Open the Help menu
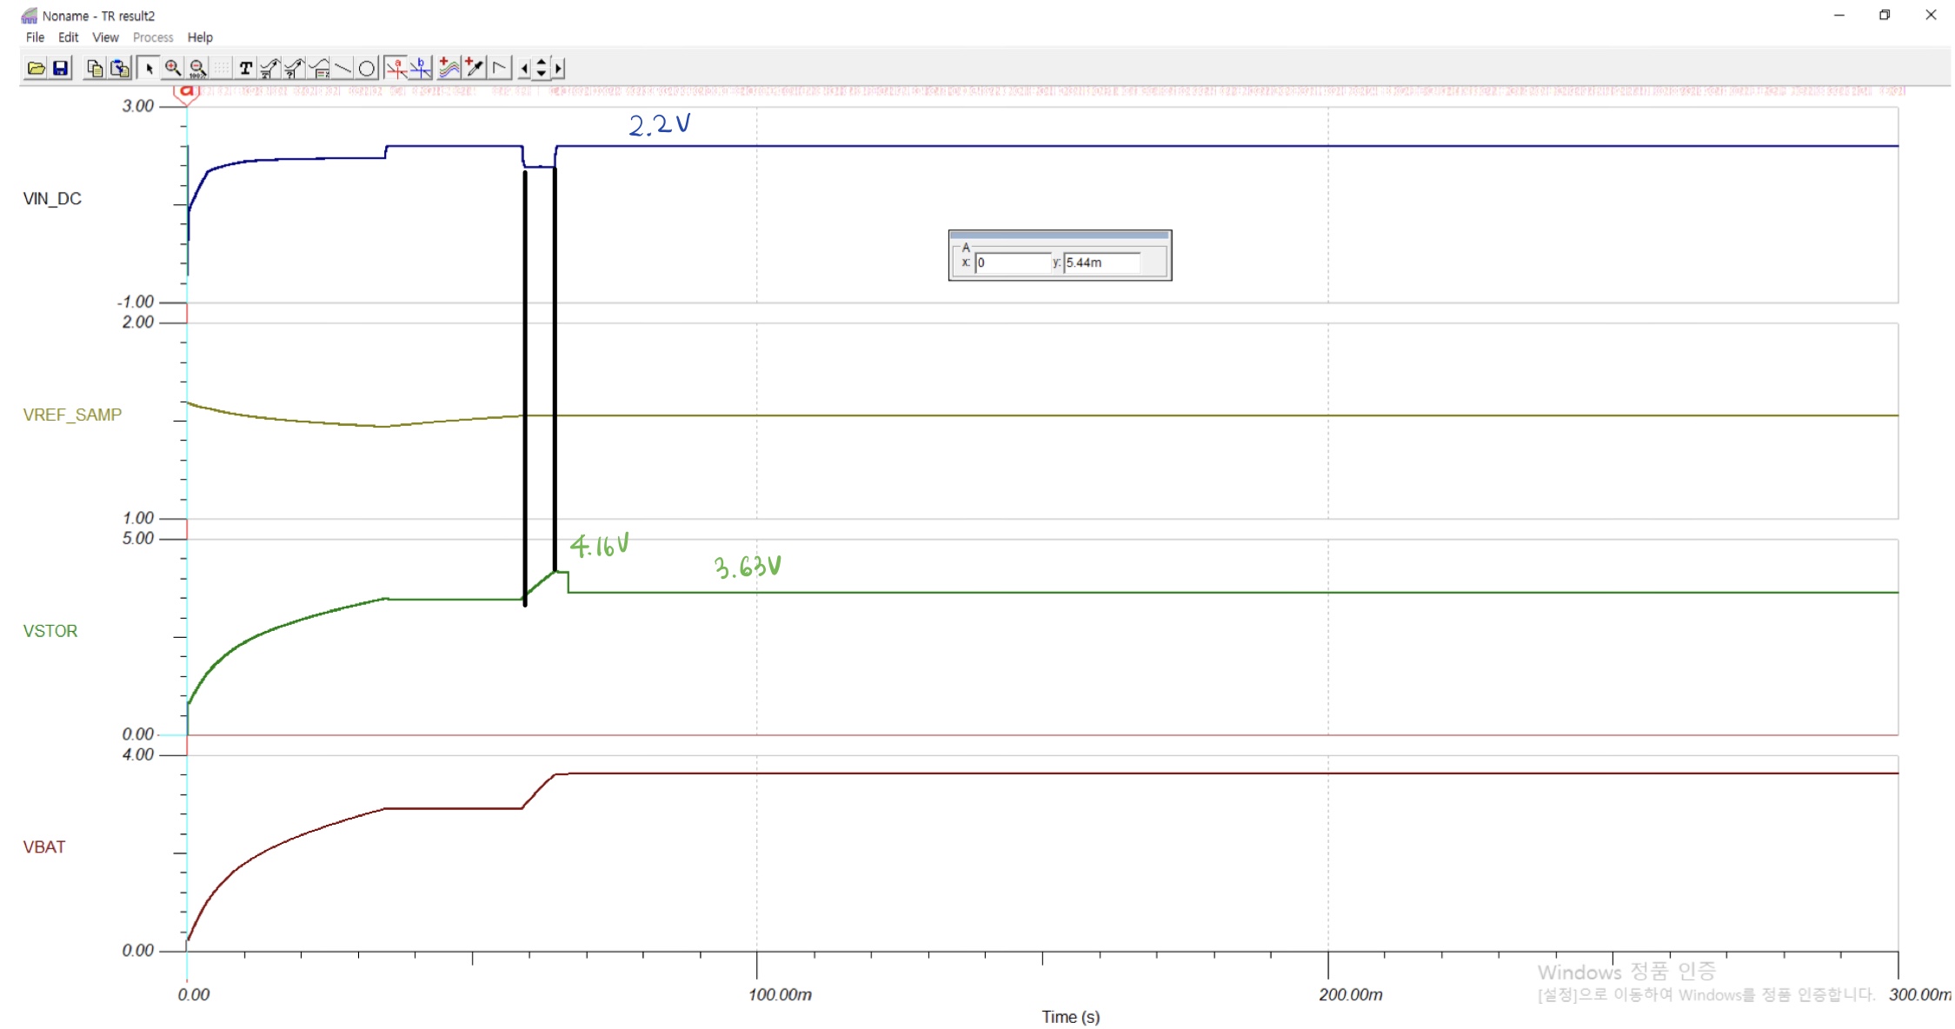This screenshot has height=1029, width=1955. coord(200,37)
